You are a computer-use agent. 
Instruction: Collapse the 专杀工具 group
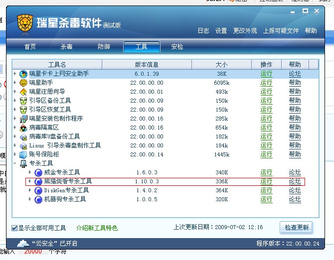(14, 163)
